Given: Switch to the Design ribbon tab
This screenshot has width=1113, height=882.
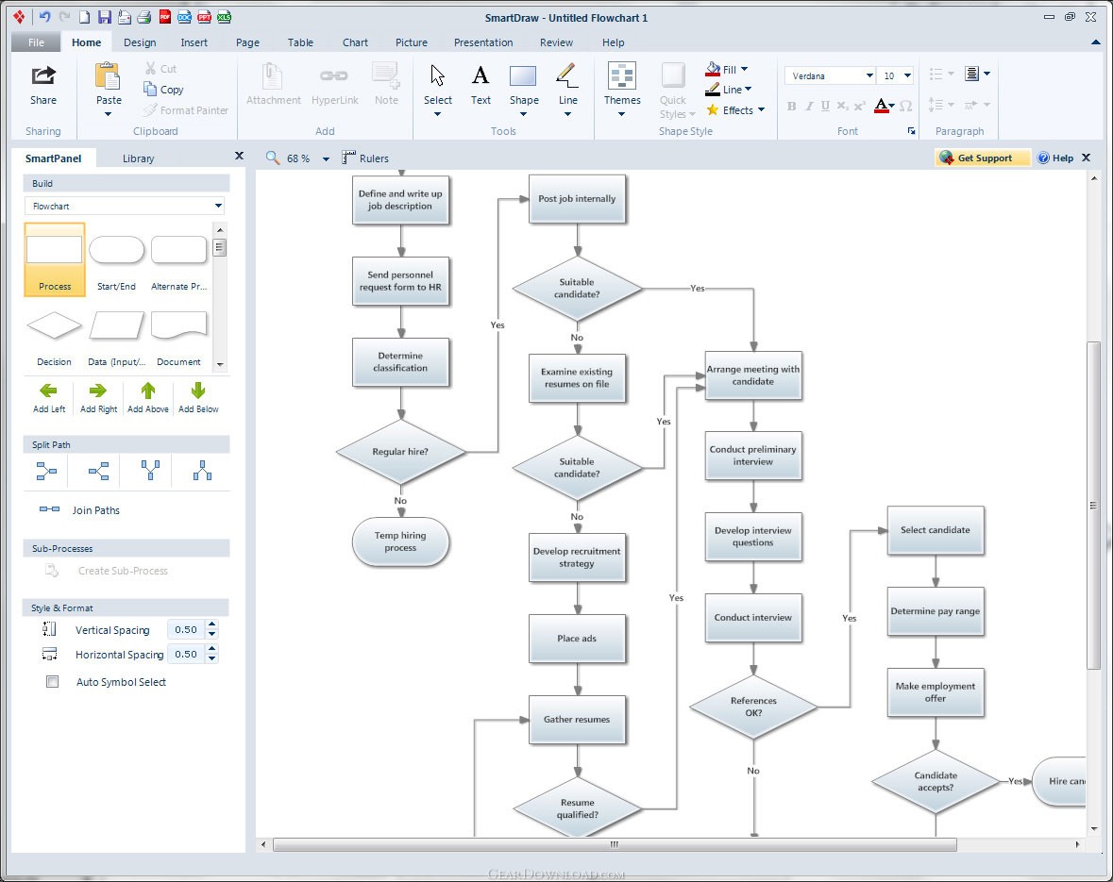Looking at the screenshot, I should 140,42.
